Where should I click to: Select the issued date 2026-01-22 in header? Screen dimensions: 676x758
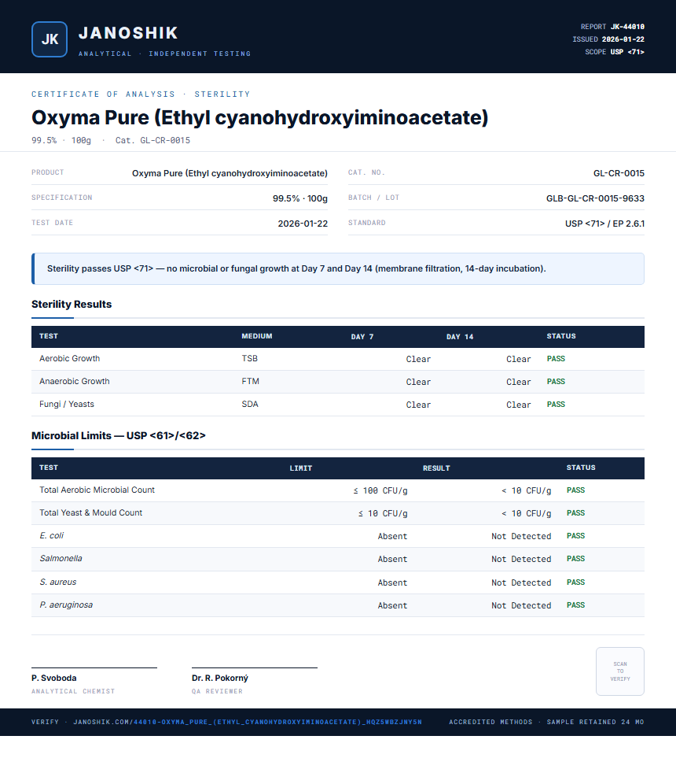[x=623, y=39]
